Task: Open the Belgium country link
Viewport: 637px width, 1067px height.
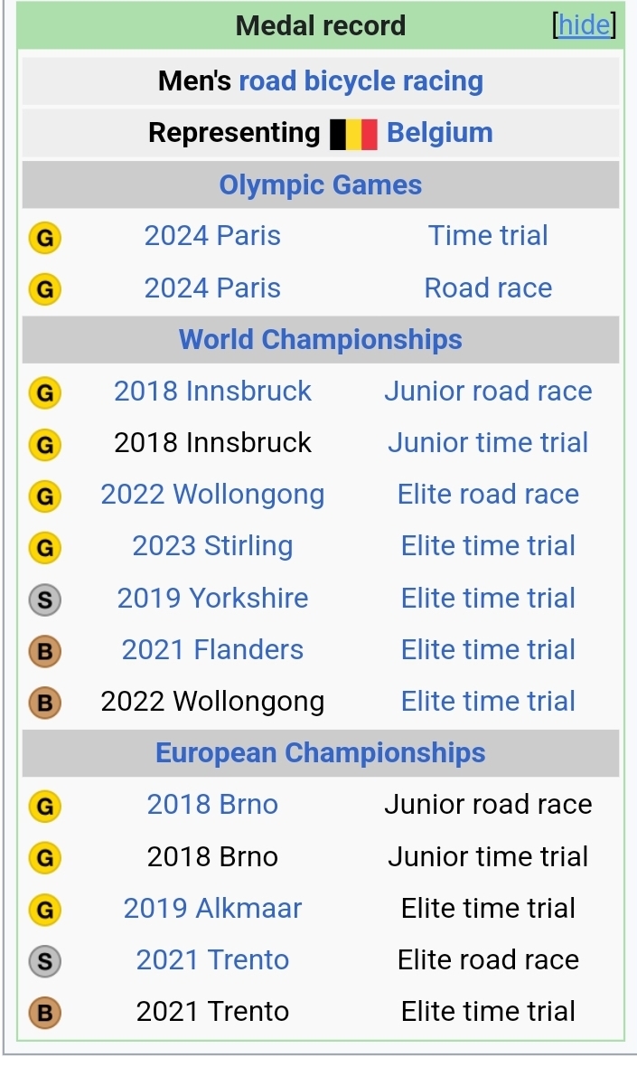Action: [x=439, y=133]
